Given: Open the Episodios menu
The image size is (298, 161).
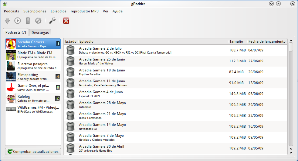Looking at the screenshot, I should (x=58, y=11).
